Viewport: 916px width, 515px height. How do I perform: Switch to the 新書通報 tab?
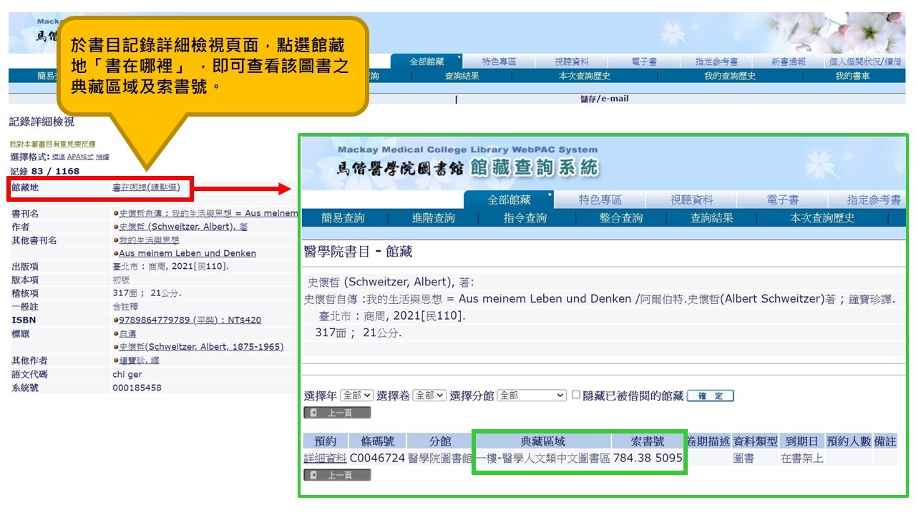[x=788, y=62]
